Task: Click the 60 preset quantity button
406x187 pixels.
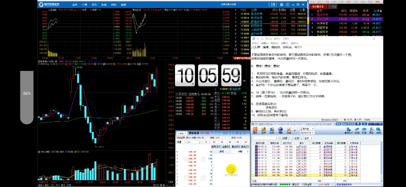Action: coord(246,142)
